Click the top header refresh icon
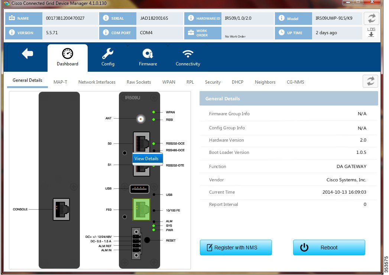This screenshot has height=275, width=389. point(372,18)
